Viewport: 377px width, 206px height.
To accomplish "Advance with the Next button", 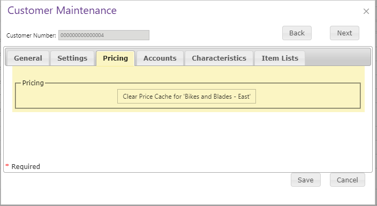I will pyautogui.click(x=344, y=33).
